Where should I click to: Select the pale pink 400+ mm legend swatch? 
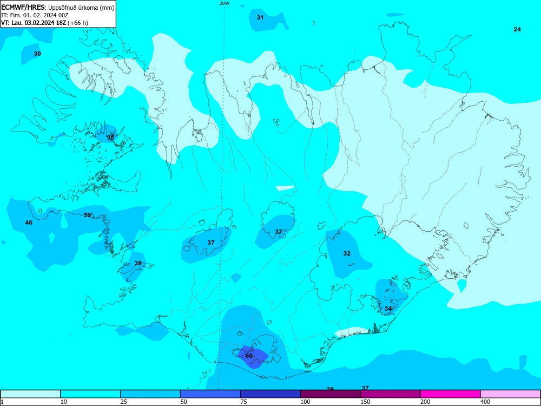(x=511, y=394)
